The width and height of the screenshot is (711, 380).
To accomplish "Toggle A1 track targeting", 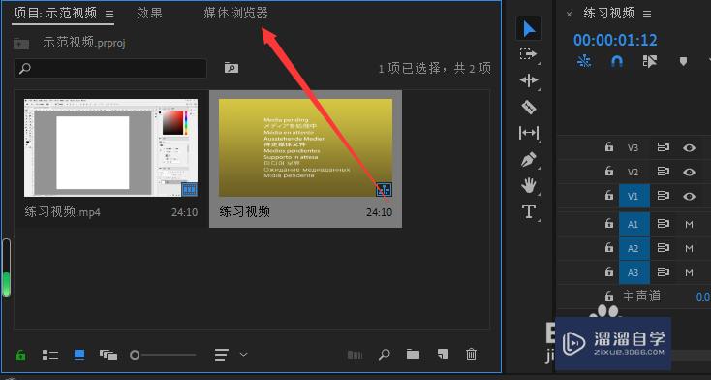I will (634, 224).
